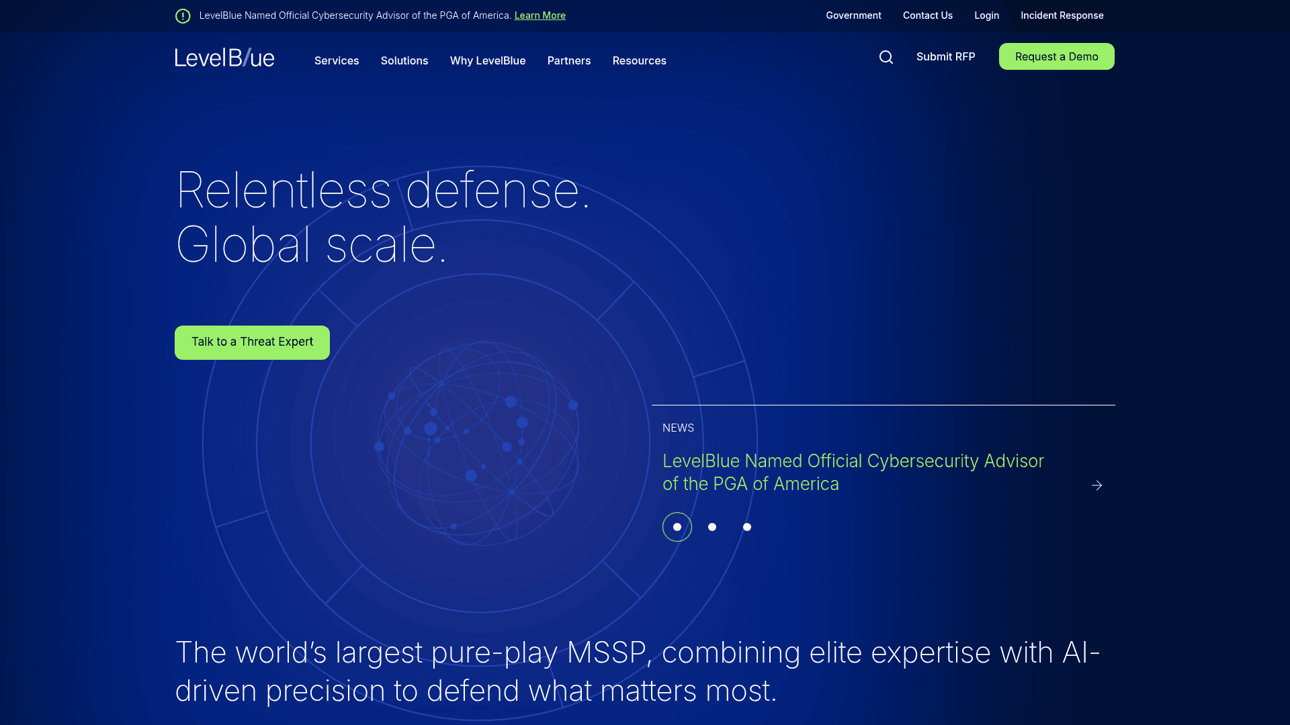Click the LevelBlue logo
Image resolution: width=1290 pixels, height=725 pixels.
pos(224,58)
